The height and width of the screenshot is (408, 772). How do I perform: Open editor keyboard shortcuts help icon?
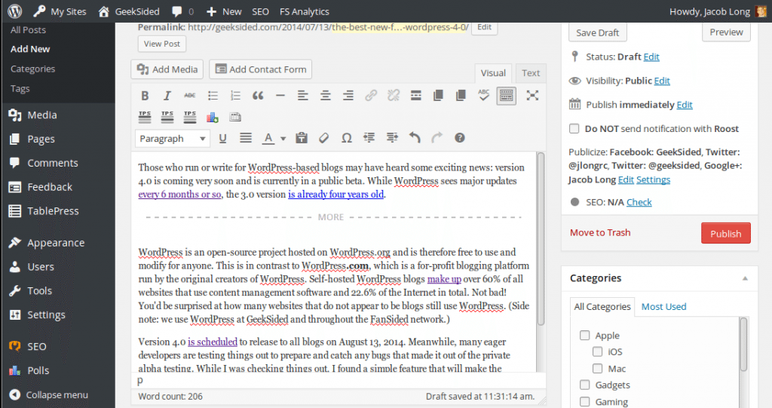point(460,138)
